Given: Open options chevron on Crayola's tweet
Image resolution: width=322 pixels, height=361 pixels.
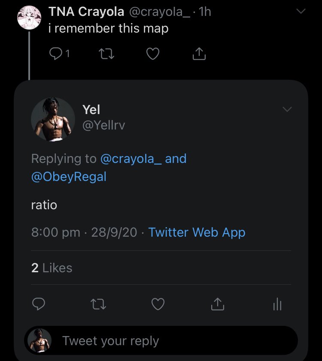Looking at the screenshot, I should (x=301, y=12).
